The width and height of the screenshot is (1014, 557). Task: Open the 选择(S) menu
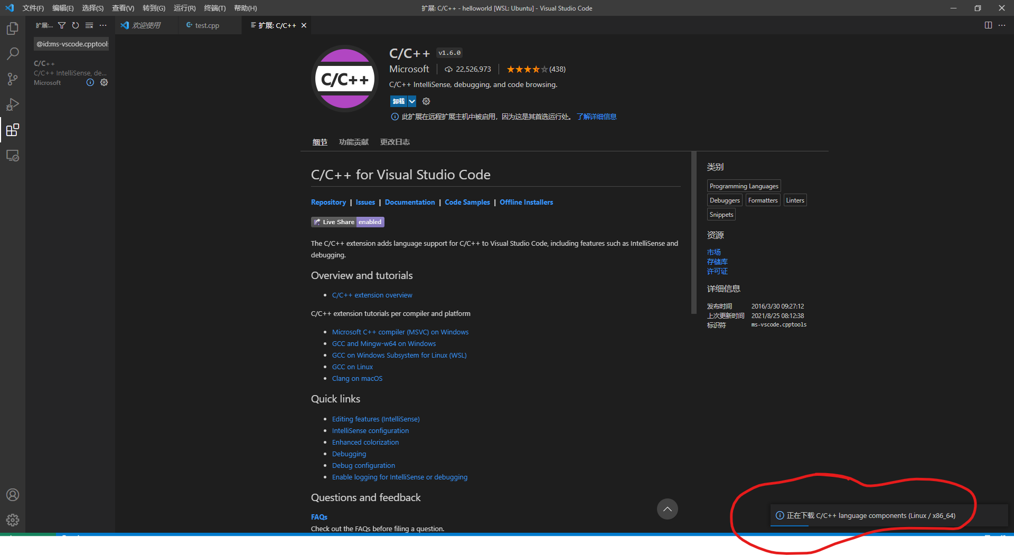point(93,8)
